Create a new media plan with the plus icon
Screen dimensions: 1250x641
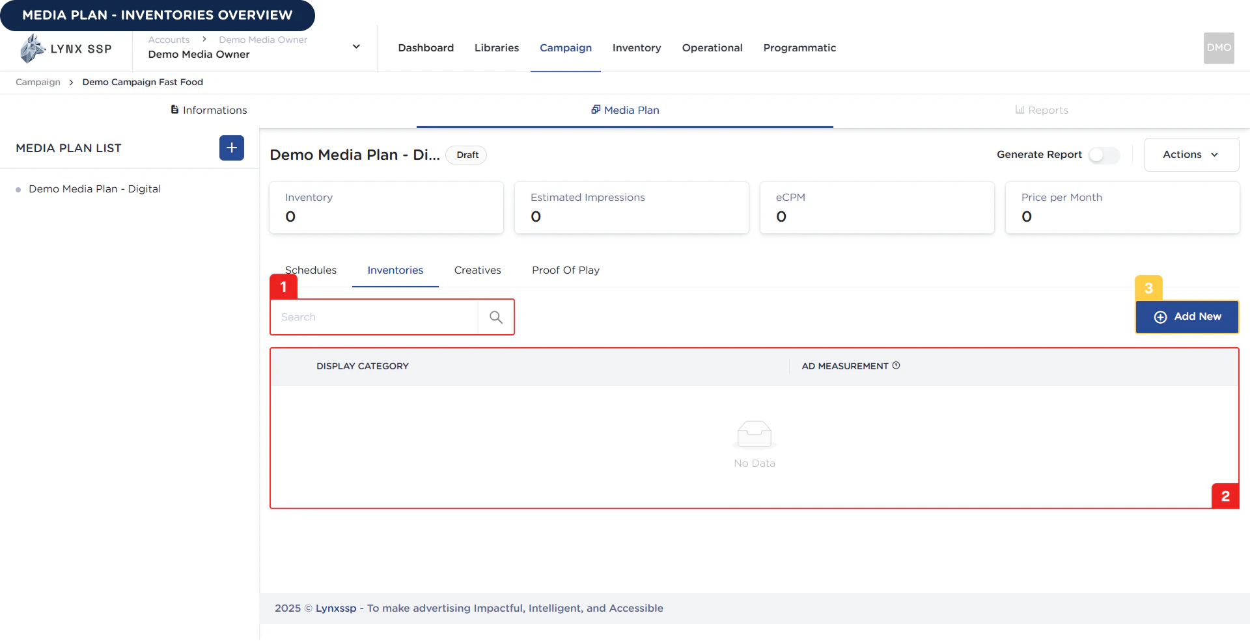pyautogui.click(x=231, y=148)
